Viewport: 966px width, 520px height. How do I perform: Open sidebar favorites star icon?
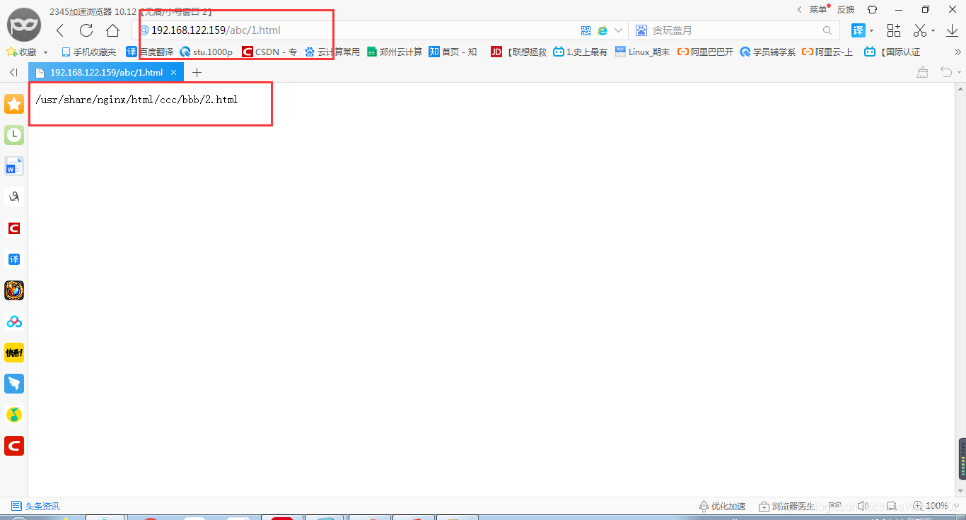click(x=14, y=104)
